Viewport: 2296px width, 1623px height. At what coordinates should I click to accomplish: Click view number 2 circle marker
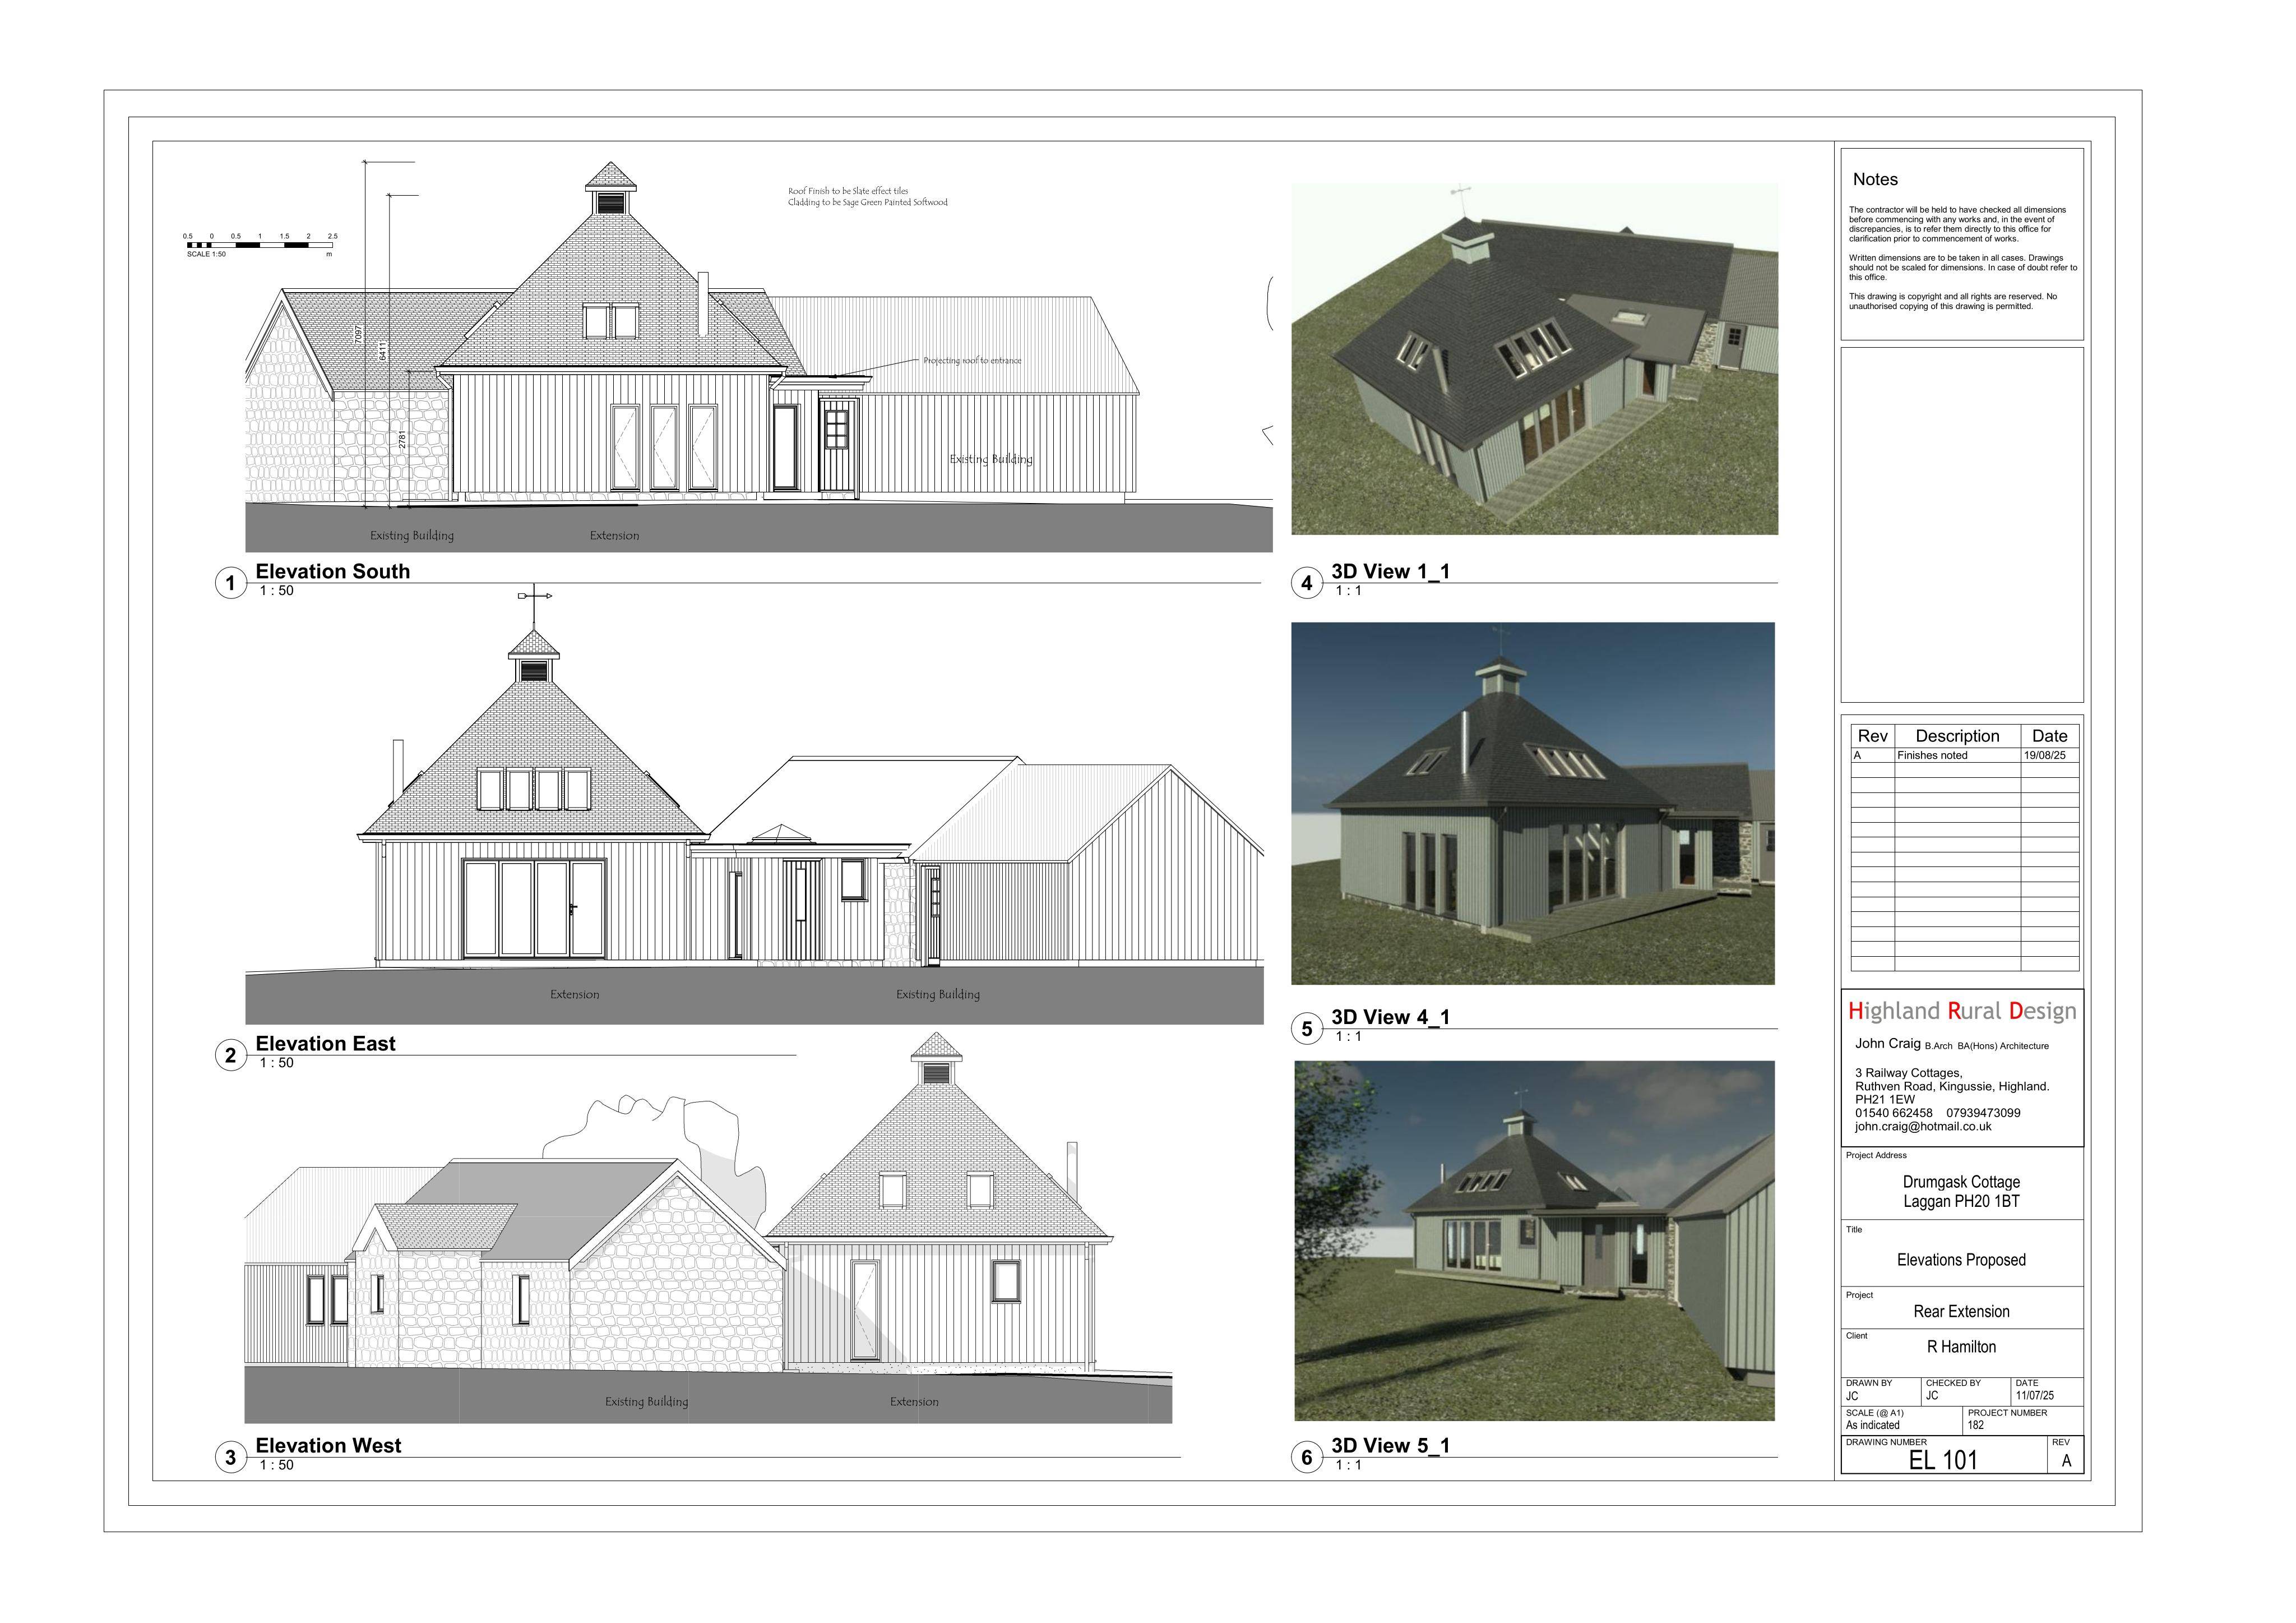click(231, 1055)
